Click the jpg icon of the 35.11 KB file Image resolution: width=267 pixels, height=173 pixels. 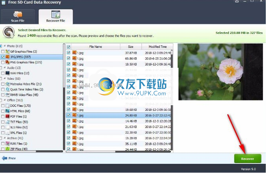(75, 144)
